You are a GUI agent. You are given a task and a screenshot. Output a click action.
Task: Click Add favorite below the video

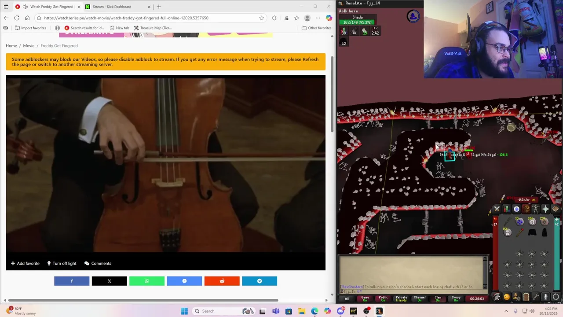pos(25,263)
